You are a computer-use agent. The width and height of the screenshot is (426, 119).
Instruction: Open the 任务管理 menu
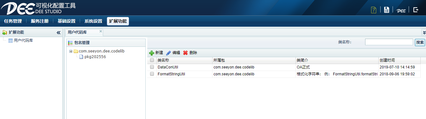[x=13, y=21]
